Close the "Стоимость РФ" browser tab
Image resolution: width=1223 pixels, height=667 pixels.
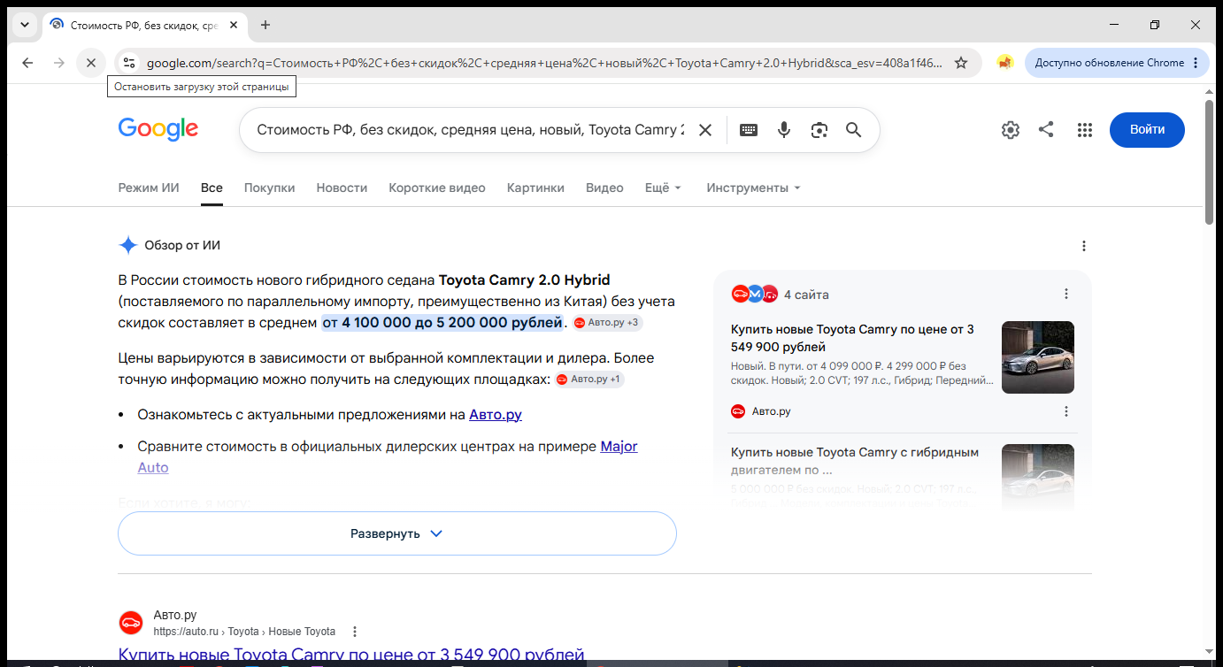pyautogui.click(x=234, y=25)
